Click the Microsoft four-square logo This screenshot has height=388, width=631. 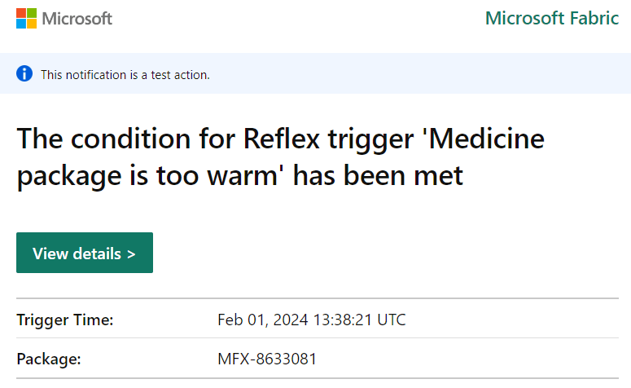26,18
